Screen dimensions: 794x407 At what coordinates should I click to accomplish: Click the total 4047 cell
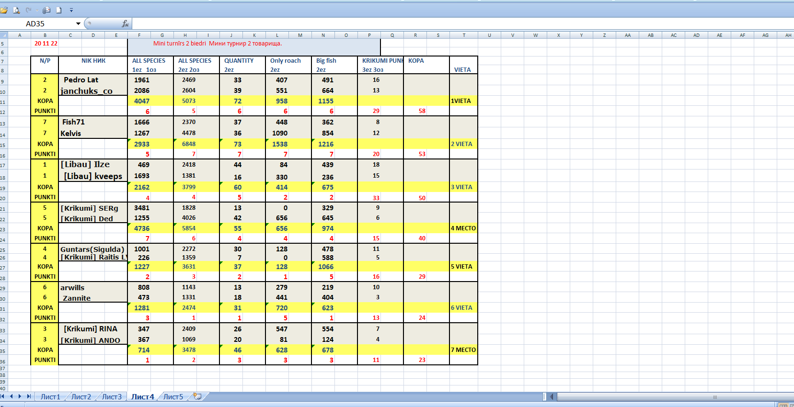150,101
